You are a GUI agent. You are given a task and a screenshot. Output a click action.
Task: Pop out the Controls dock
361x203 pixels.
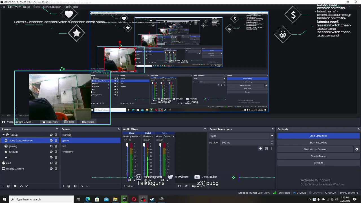point(358,129)
